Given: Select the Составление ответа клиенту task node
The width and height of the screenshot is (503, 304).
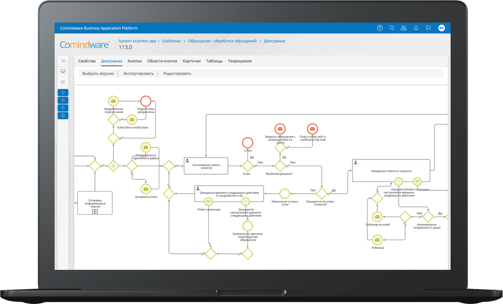Looking at the screenshot, I should coord(206,166).
